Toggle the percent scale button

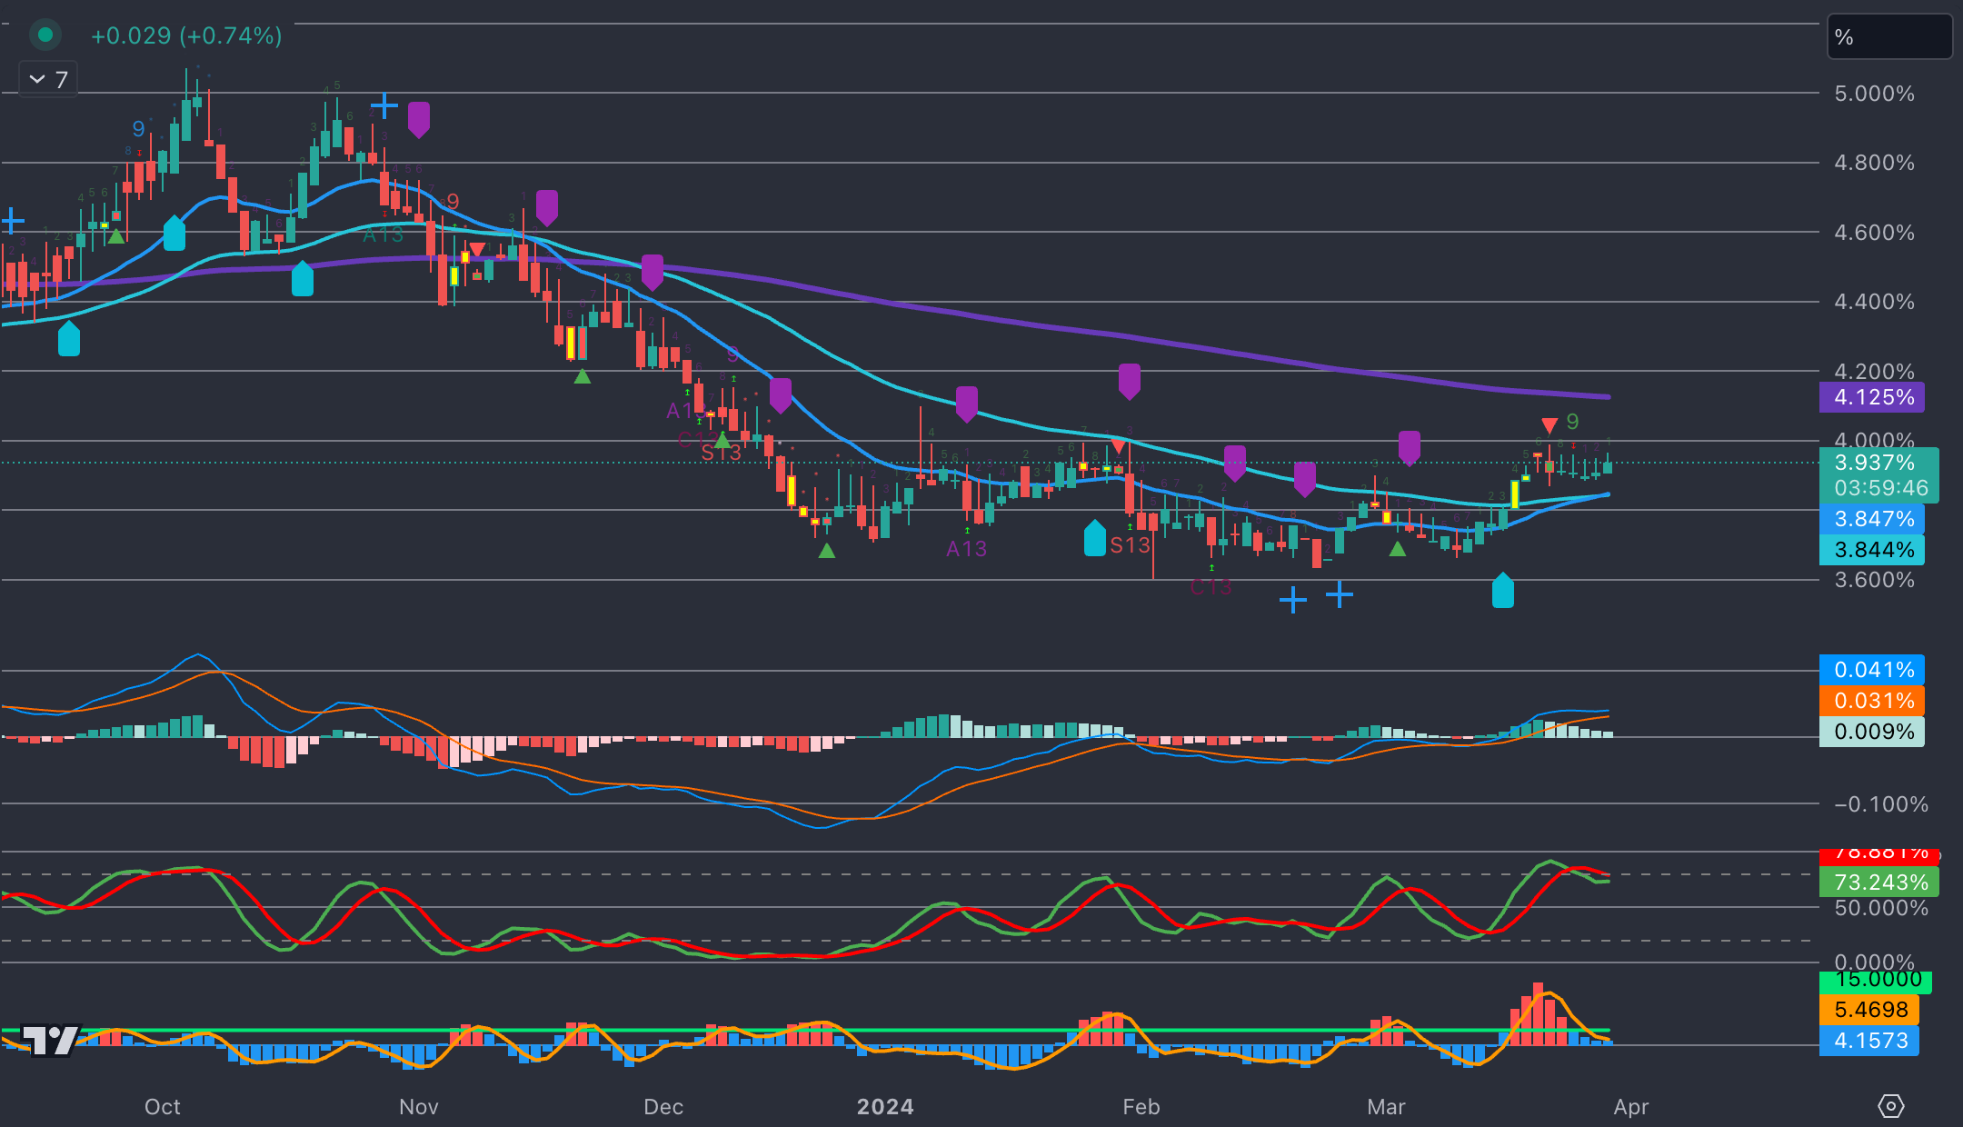point(1888,37)
